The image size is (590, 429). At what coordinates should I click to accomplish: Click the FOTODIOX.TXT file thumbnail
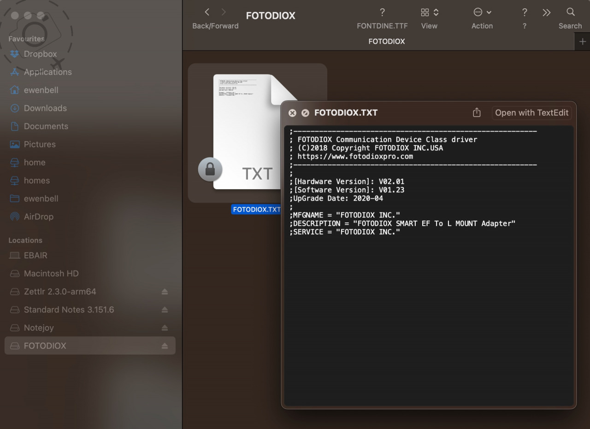pos(247,131)
